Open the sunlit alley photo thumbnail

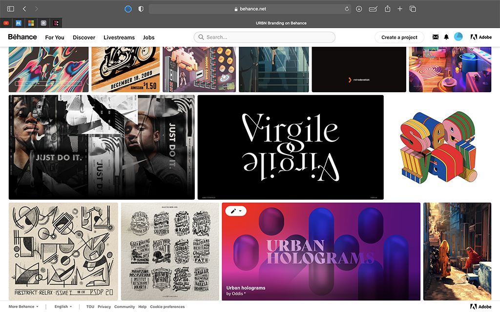[457, 252]
